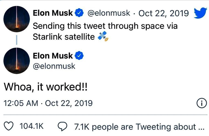Click the Twitter bird logo
The image size is (209, 136).
200,13
